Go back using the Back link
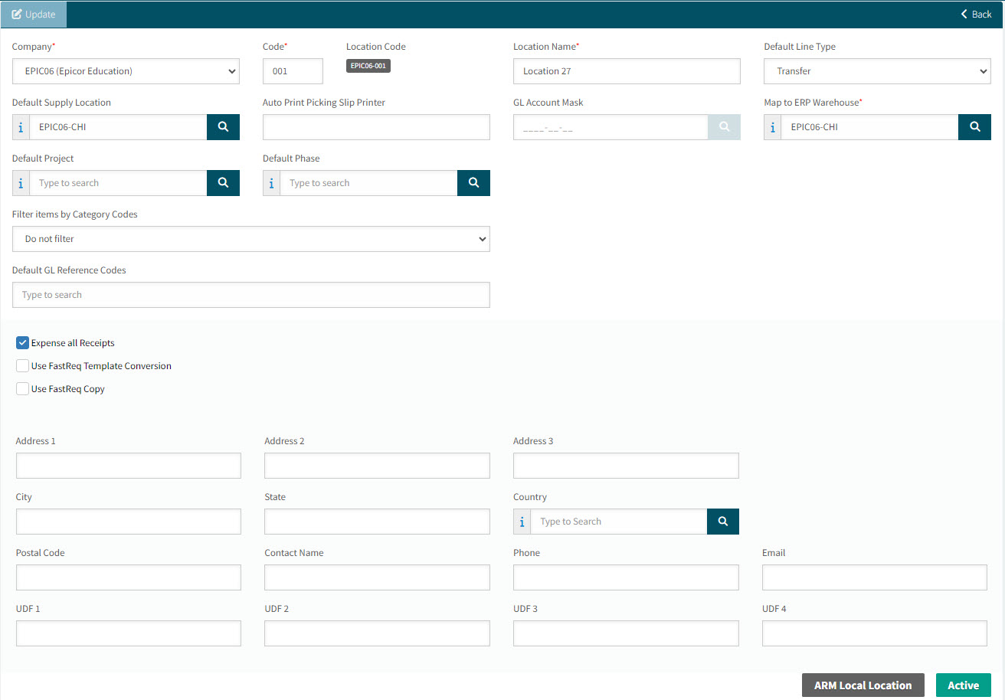Viewport: 1005px width, 700px height. tap(977, 15)
